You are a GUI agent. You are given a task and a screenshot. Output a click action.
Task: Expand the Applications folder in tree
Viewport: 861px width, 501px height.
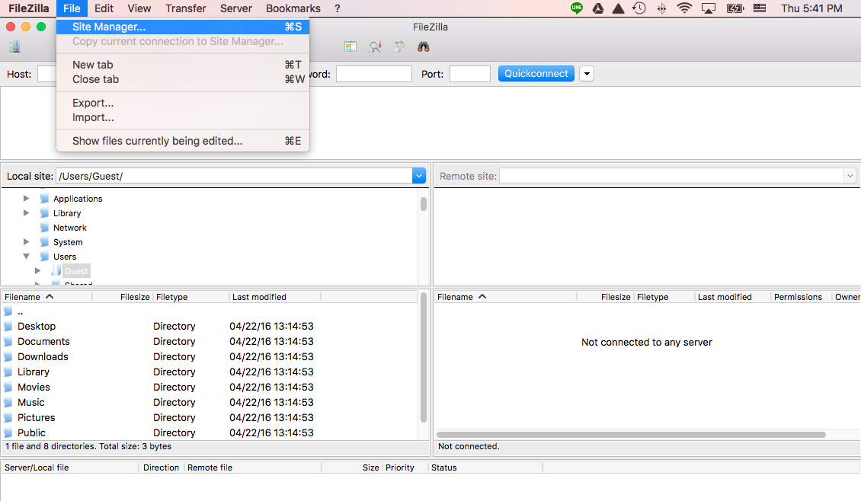coord(27,199)
